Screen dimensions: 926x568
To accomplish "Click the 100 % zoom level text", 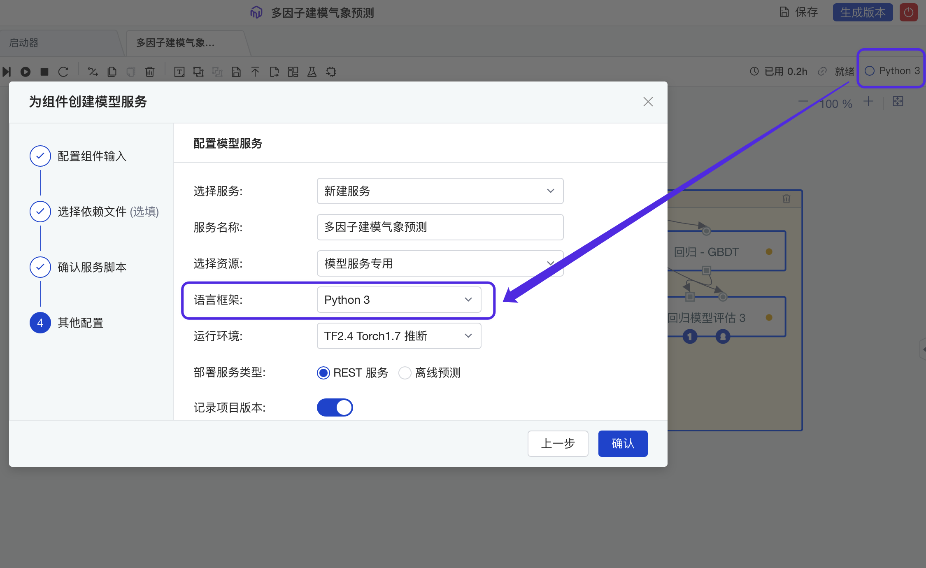I will click(x=836, y=104).
